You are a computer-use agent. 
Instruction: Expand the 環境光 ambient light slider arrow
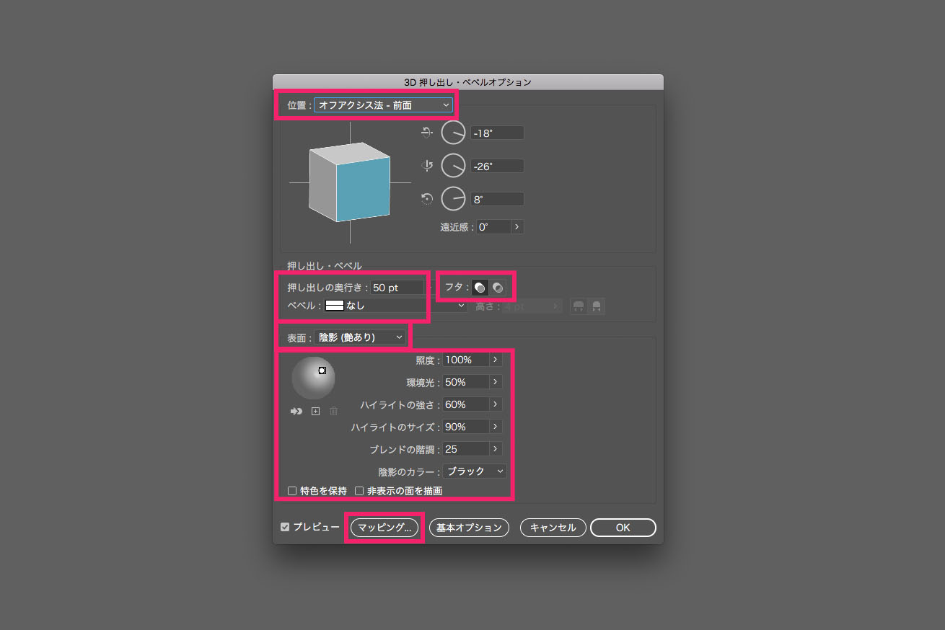tap(496, 382)
